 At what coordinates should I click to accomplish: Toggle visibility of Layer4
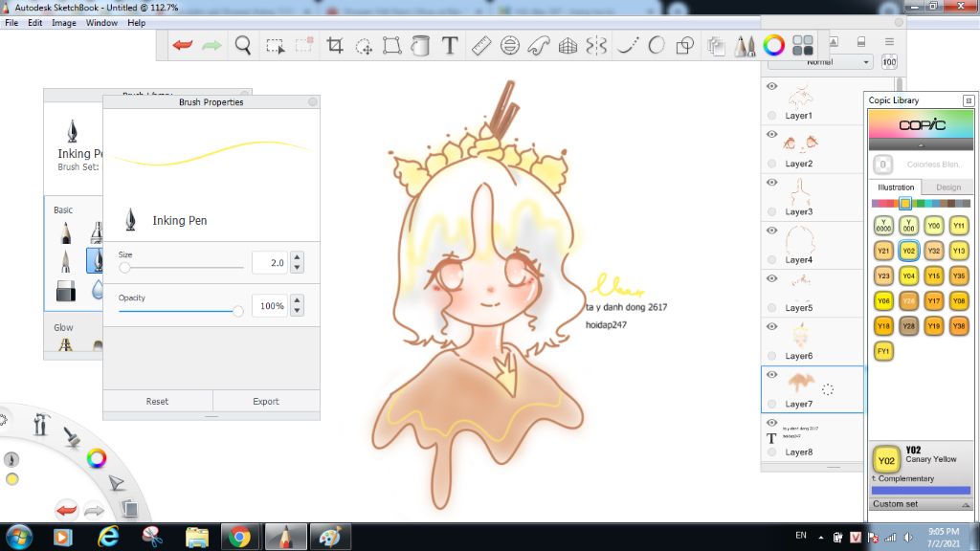pos(772,231)
